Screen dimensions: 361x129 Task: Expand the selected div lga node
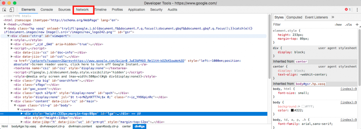(21, 114)
